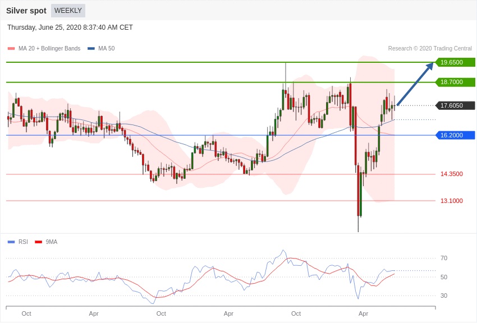
Task: Click the 'Research © 2020 Trading Central' credit
Action: [430, 49]
